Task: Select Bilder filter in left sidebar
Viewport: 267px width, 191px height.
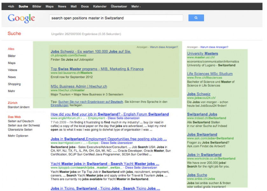Action: 12,56
